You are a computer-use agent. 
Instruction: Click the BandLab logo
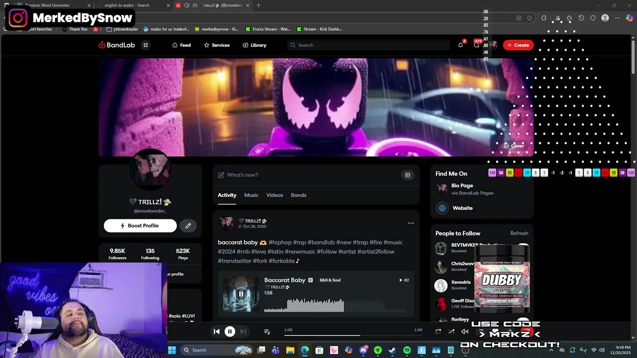point(117,45)
